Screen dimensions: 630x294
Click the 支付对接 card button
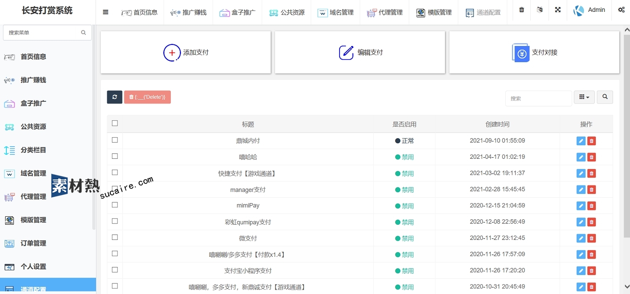tap(534, 52)
